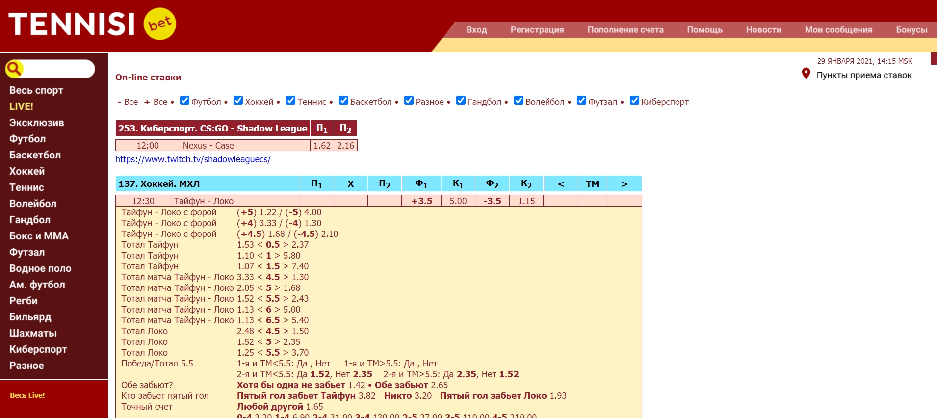Screen dimensions: 937x418
Task: Toggle the Футзал checkbox
Action: pos(581,101)
